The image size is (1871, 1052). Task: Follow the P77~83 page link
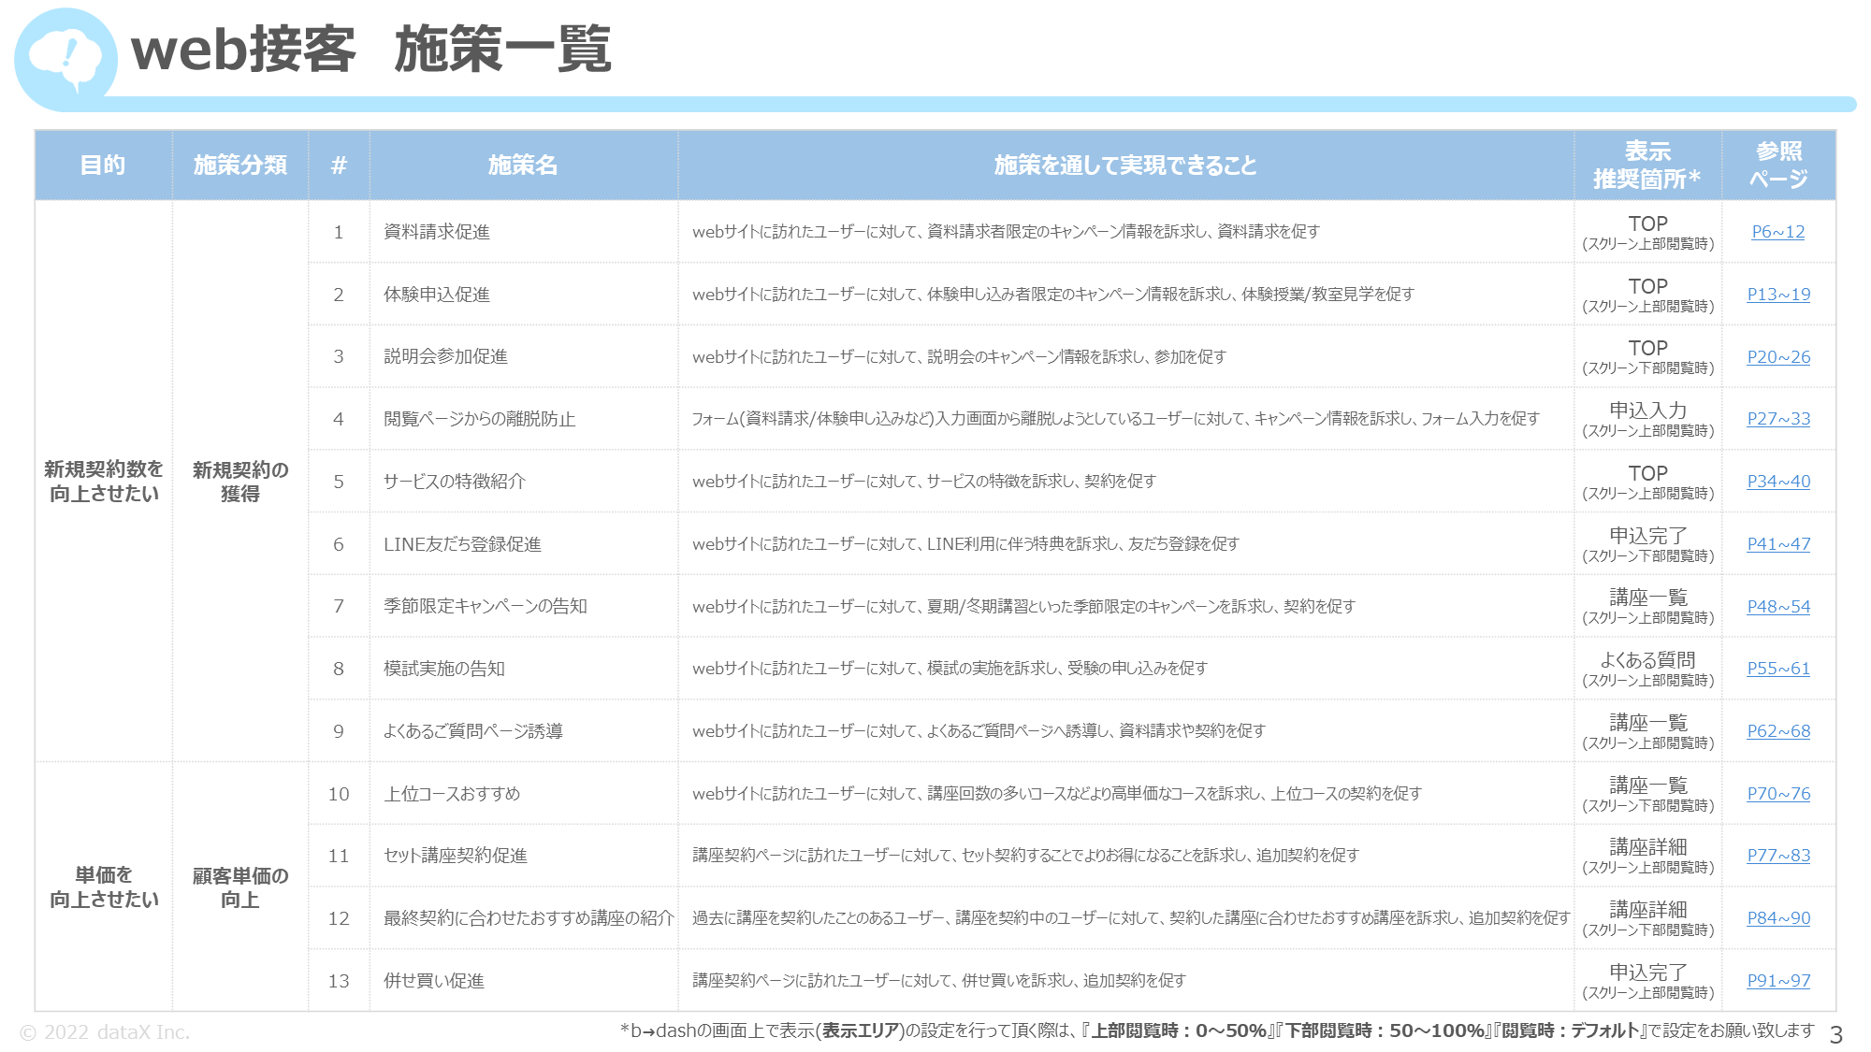coord(1778,856)
